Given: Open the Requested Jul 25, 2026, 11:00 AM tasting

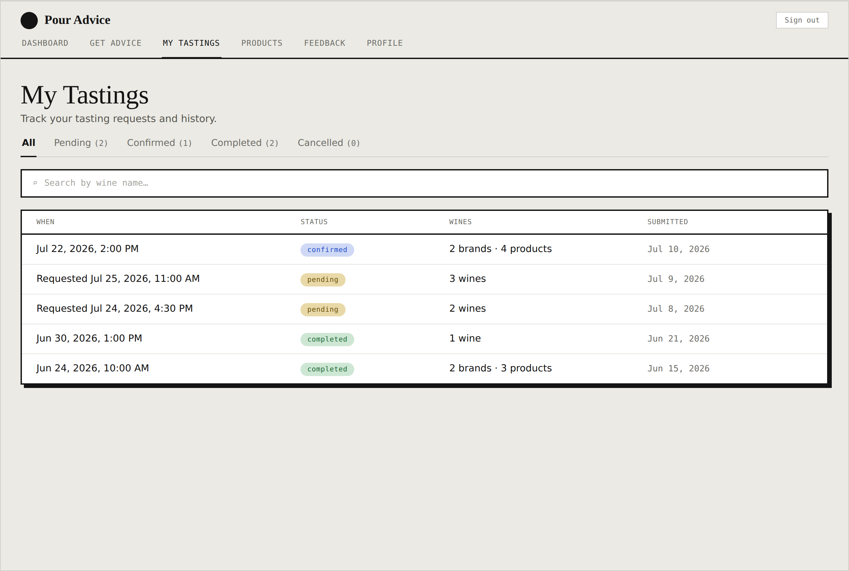Looking at the screenshot, I should (x=424, y=279).
